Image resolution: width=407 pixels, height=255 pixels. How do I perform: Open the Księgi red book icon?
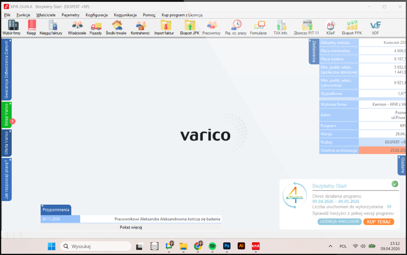click(31, 28)
